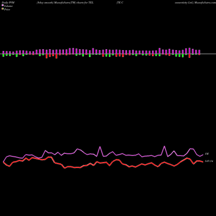
Task: Click the '1M' volume value label
Action: (x=206, y=154)
